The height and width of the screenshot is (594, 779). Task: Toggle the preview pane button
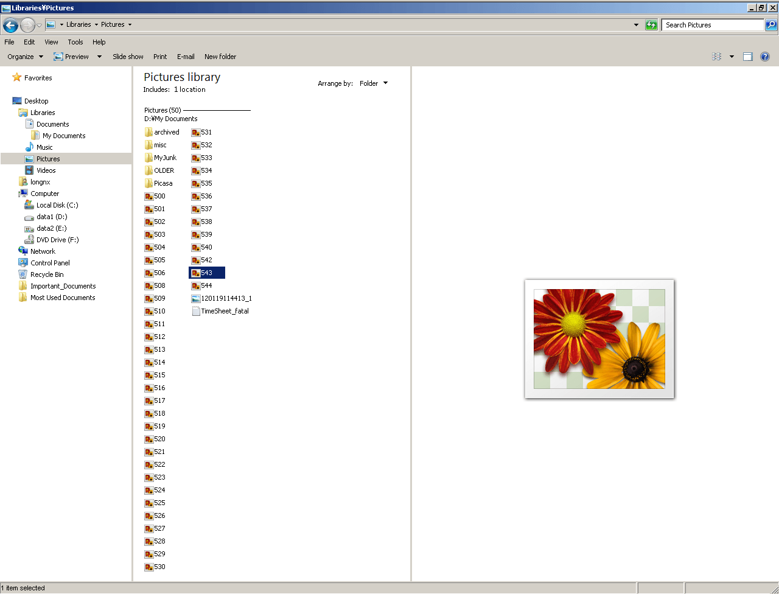[x=748, y=57]
